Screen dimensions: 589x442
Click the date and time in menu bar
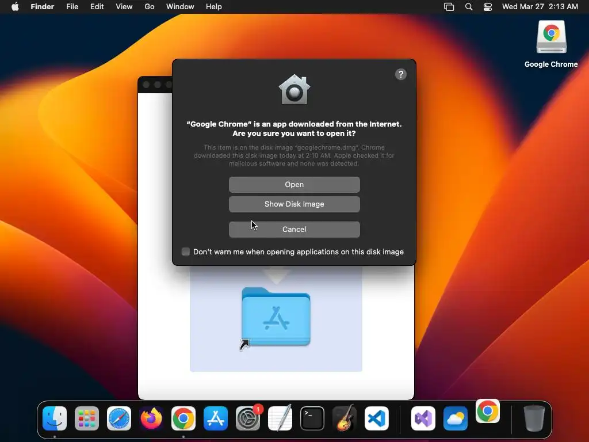pyautogui.click(x=540, y=7)
